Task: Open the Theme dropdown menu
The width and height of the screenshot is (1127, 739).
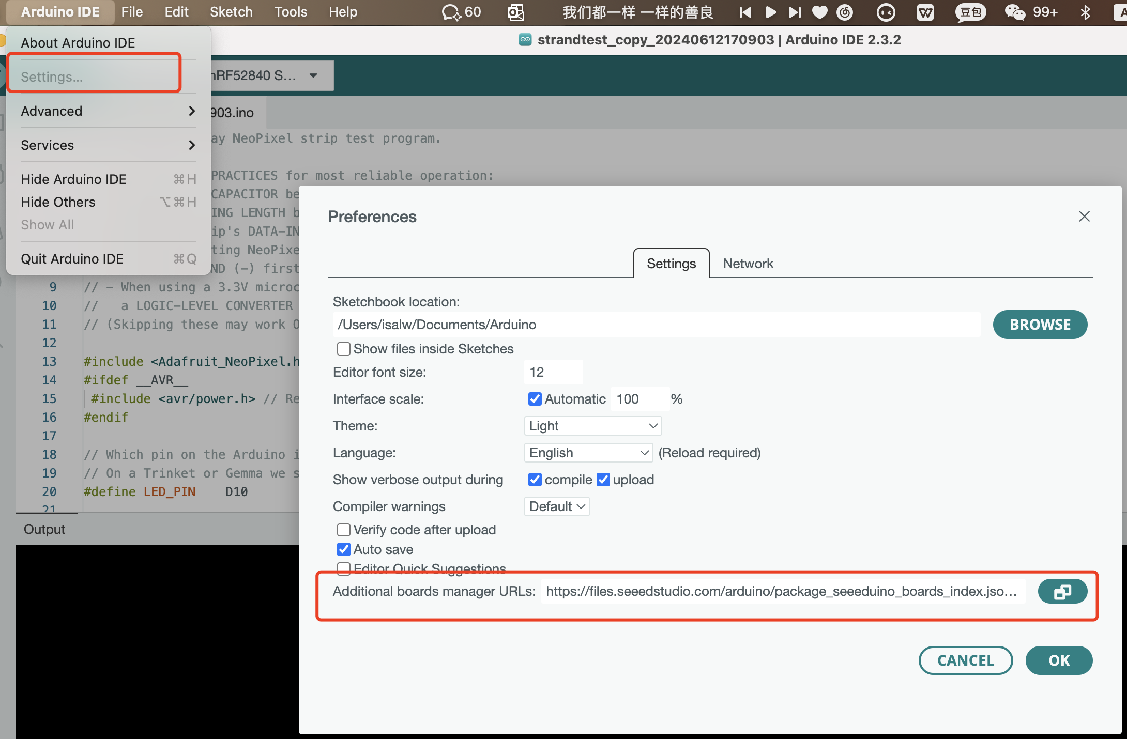Action: click(591, 426)
